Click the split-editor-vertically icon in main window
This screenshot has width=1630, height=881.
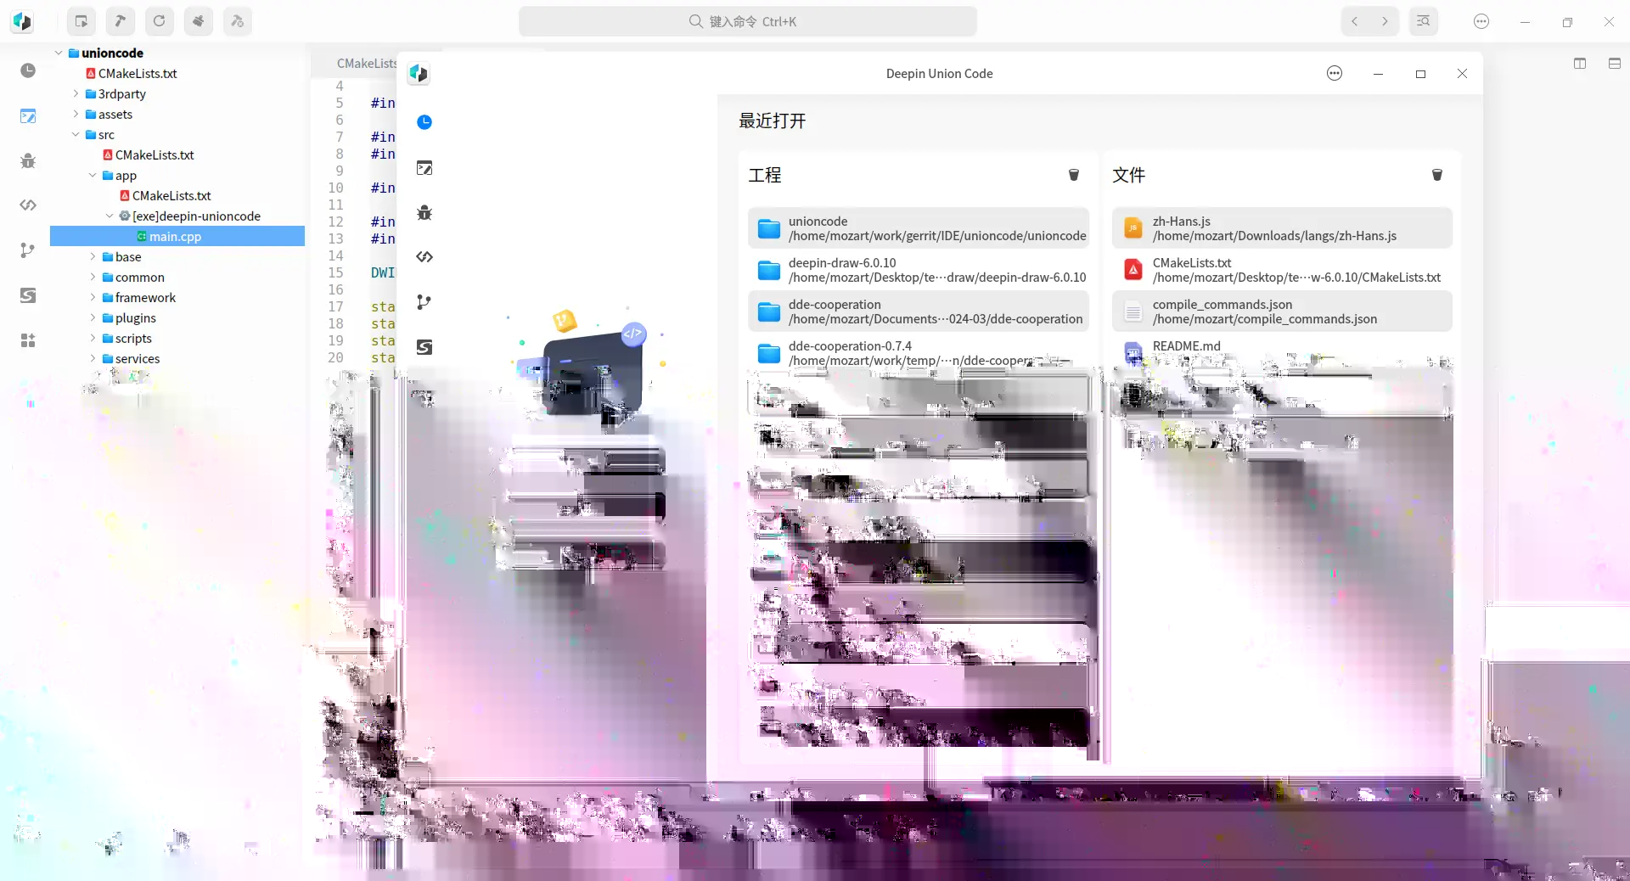(1580, 64)
